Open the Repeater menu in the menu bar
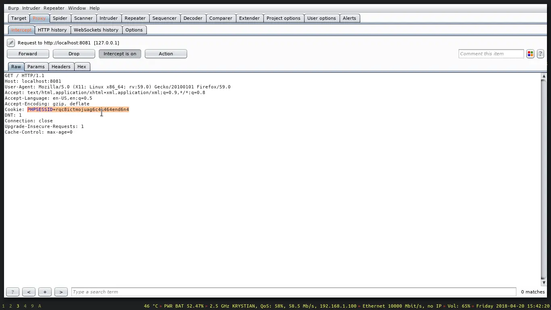 pyautogui.click(x=54, y=8)
